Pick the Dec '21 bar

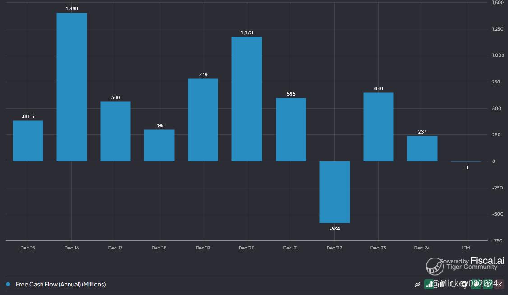coord(291,129)
